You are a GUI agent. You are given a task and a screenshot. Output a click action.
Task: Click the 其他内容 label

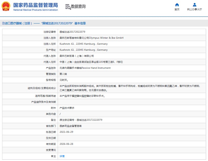tap(51, 114)
